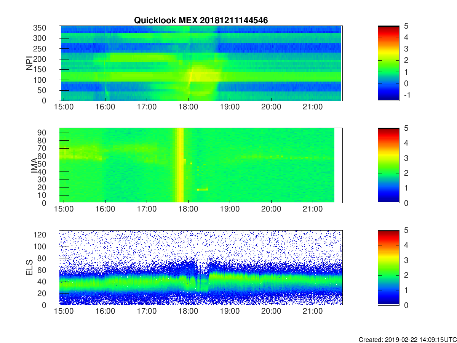Select 16:00 time label below IMA panel
The width and height of the screenshot is (457, 343).
click(105, 209)
